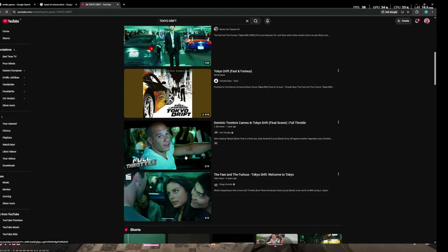Open the Create button menu
Screen dimensions: 448x252
point(403,21)
